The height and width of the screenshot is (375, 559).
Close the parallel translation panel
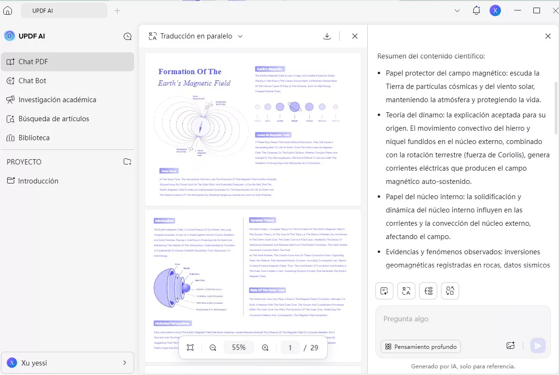click(x=355, y=36)
